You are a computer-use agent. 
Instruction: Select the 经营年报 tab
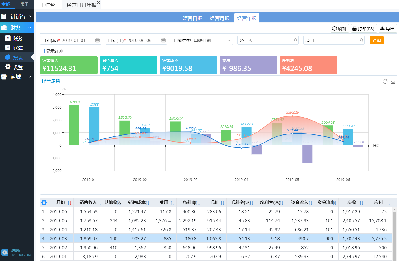pyautogui.click(x=247, y=18)
